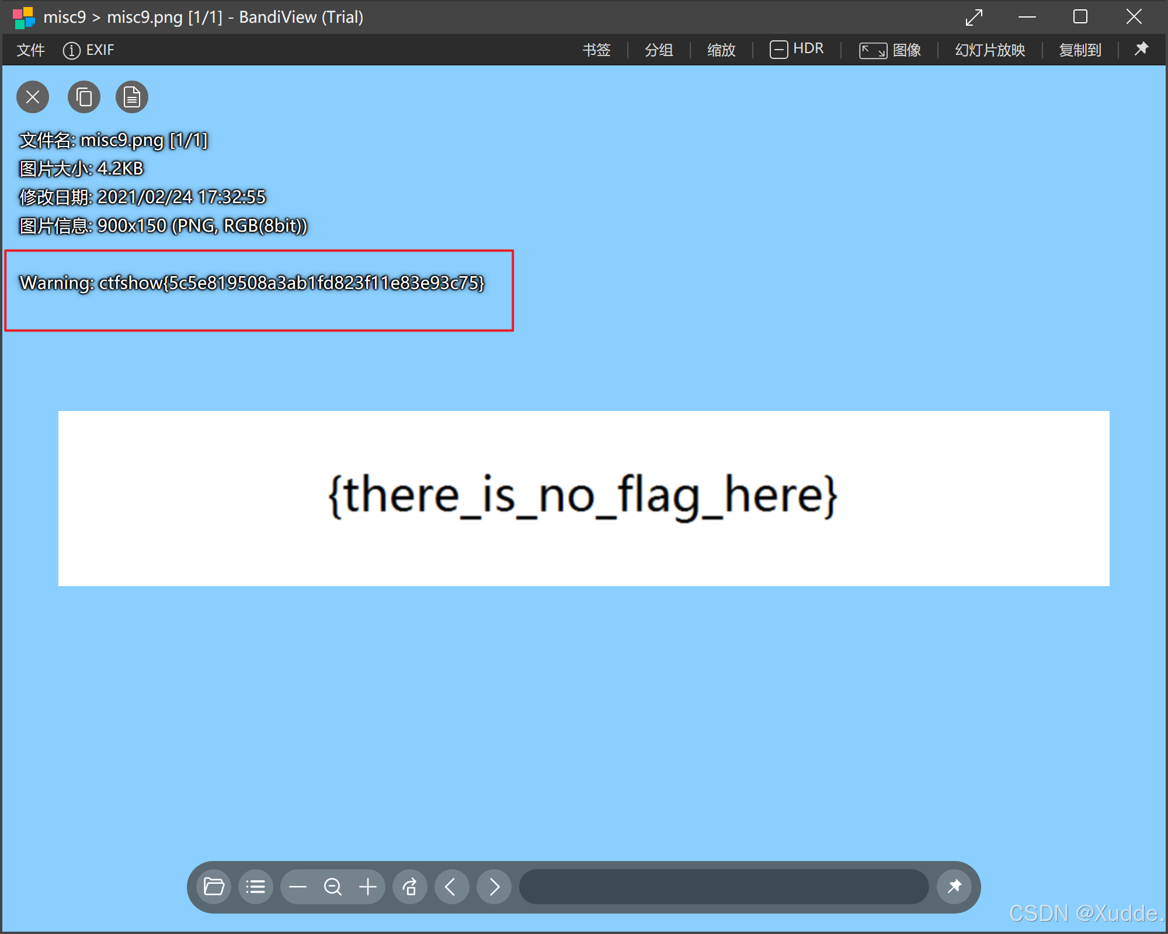Screen dimensions: 1168x934
Task: Zoom out with the minus button
Action: pyautogui.click(x=298, y=887)
